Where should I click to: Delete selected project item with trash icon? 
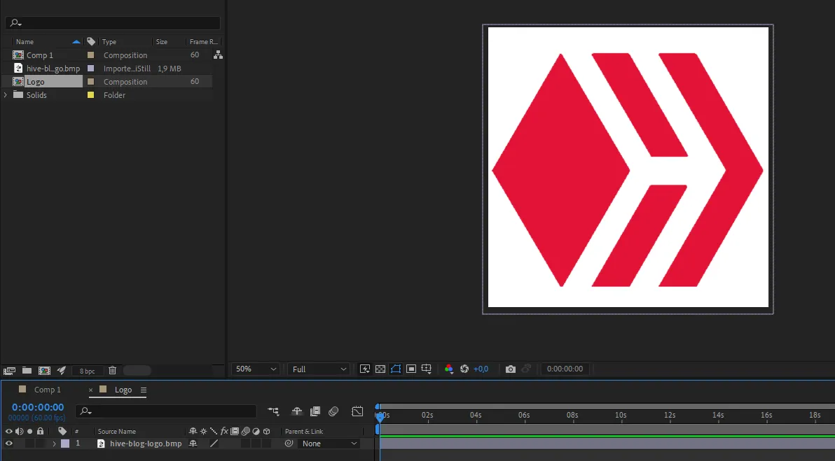112,371
